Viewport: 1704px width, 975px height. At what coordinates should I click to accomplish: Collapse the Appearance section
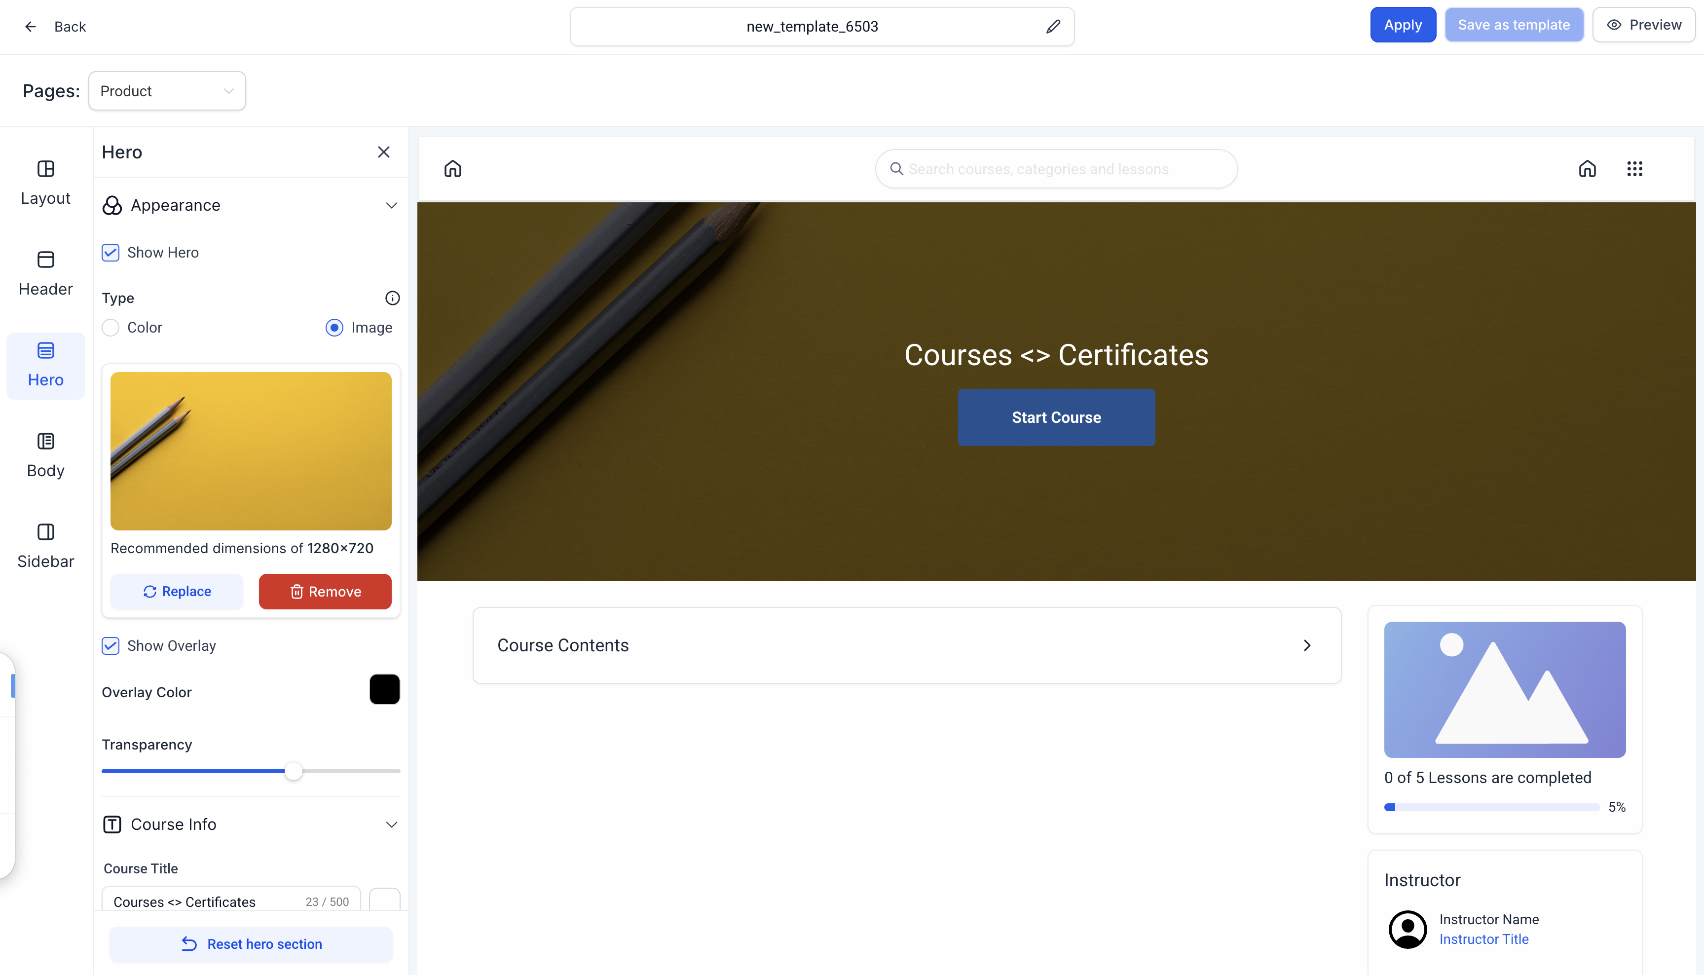tap(392, 206)
